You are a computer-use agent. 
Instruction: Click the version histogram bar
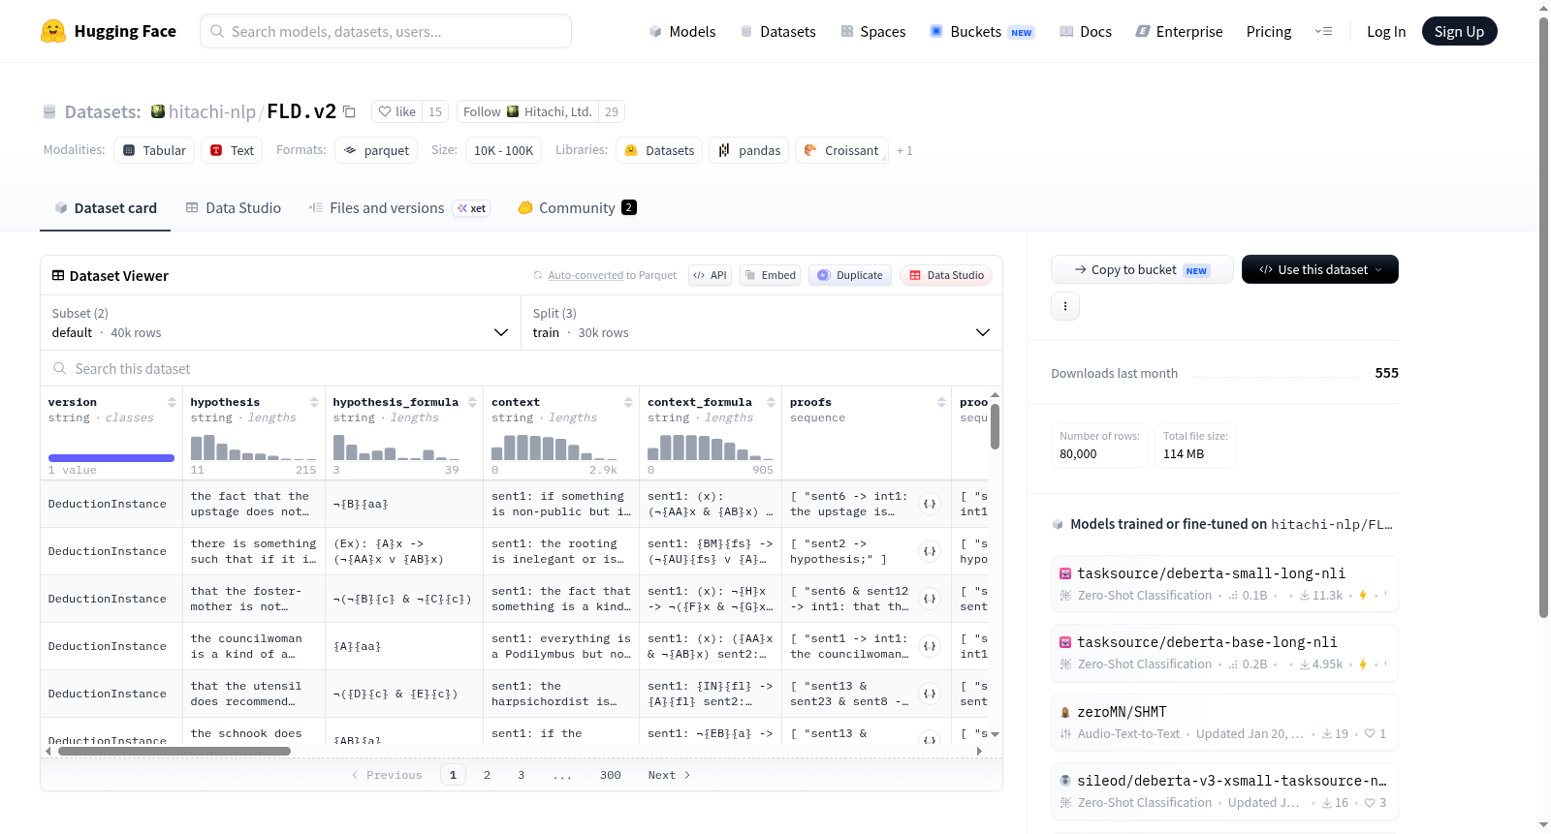[x=111, y=458]
